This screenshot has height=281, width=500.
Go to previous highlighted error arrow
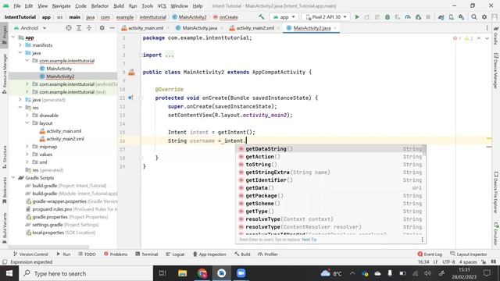pyautogui.click(x=479, y=38)
